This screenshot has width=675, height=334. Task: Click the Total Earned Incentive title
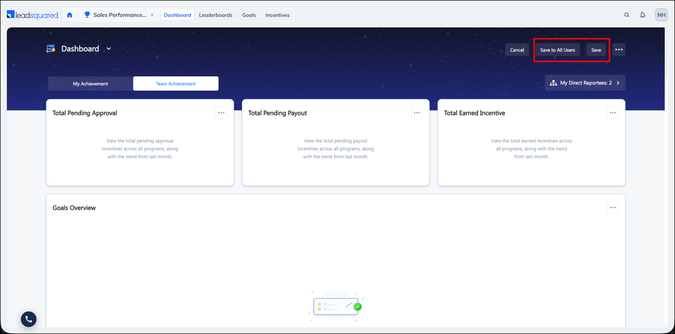[474, 113]
